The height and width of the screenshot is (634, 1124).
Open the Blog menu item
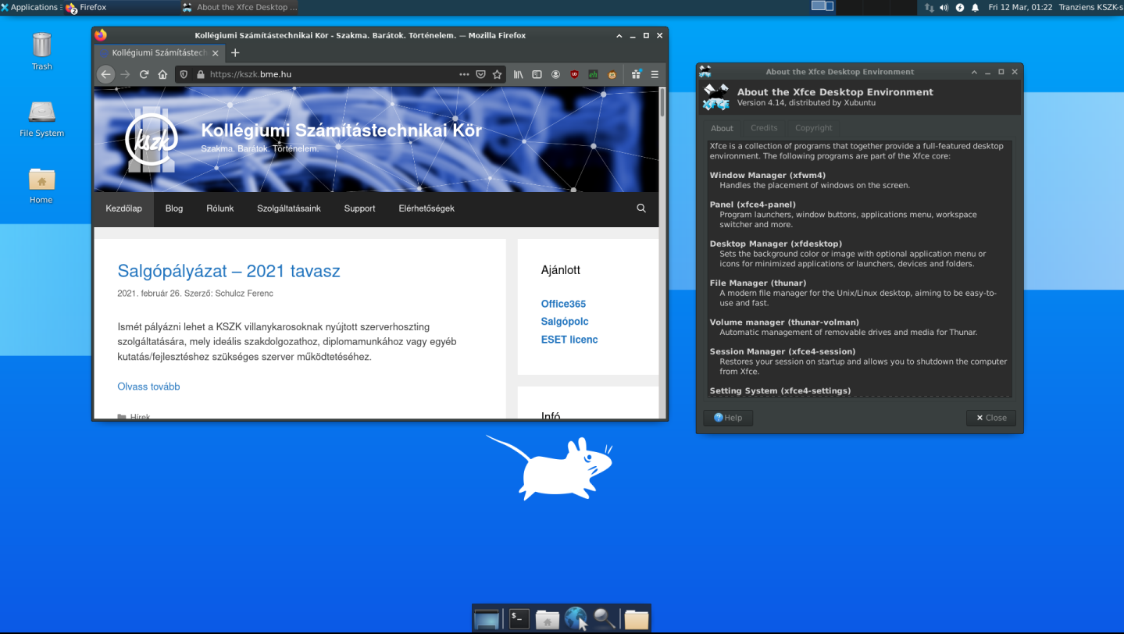click(x=174, y=208)
